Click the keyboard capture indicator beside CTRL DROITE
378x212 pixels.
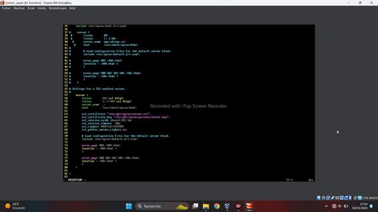[x=360, y=198]
